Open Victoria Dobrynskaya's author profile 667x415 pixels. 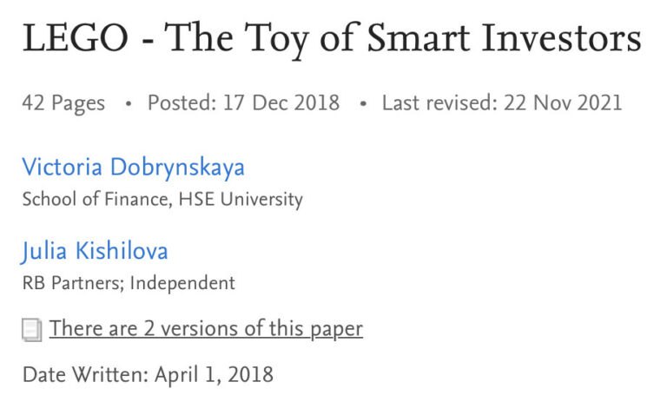[133, 168]
